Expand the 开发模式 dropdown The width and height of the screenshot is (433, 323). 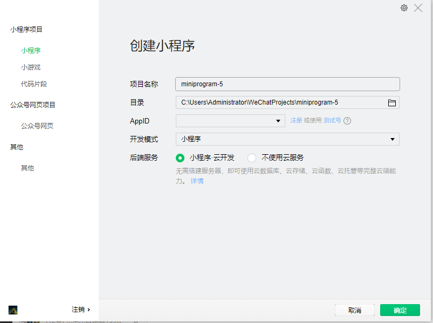tap(287, 139)
